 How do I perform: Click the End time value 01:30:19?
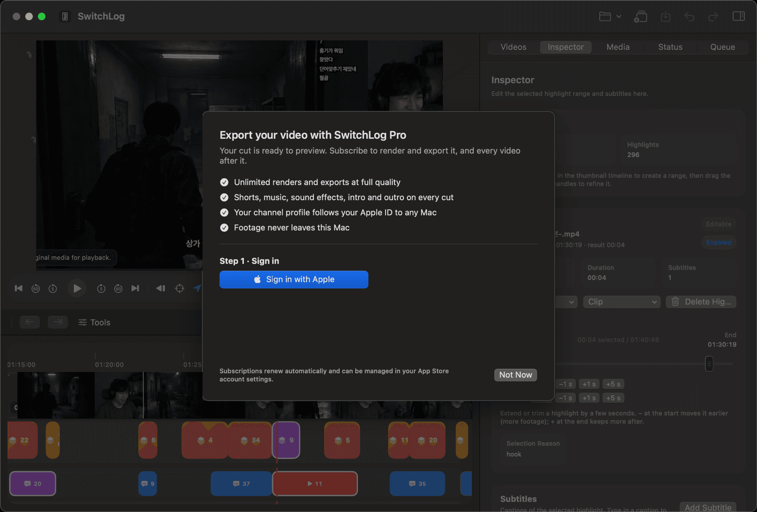point(722,345)
